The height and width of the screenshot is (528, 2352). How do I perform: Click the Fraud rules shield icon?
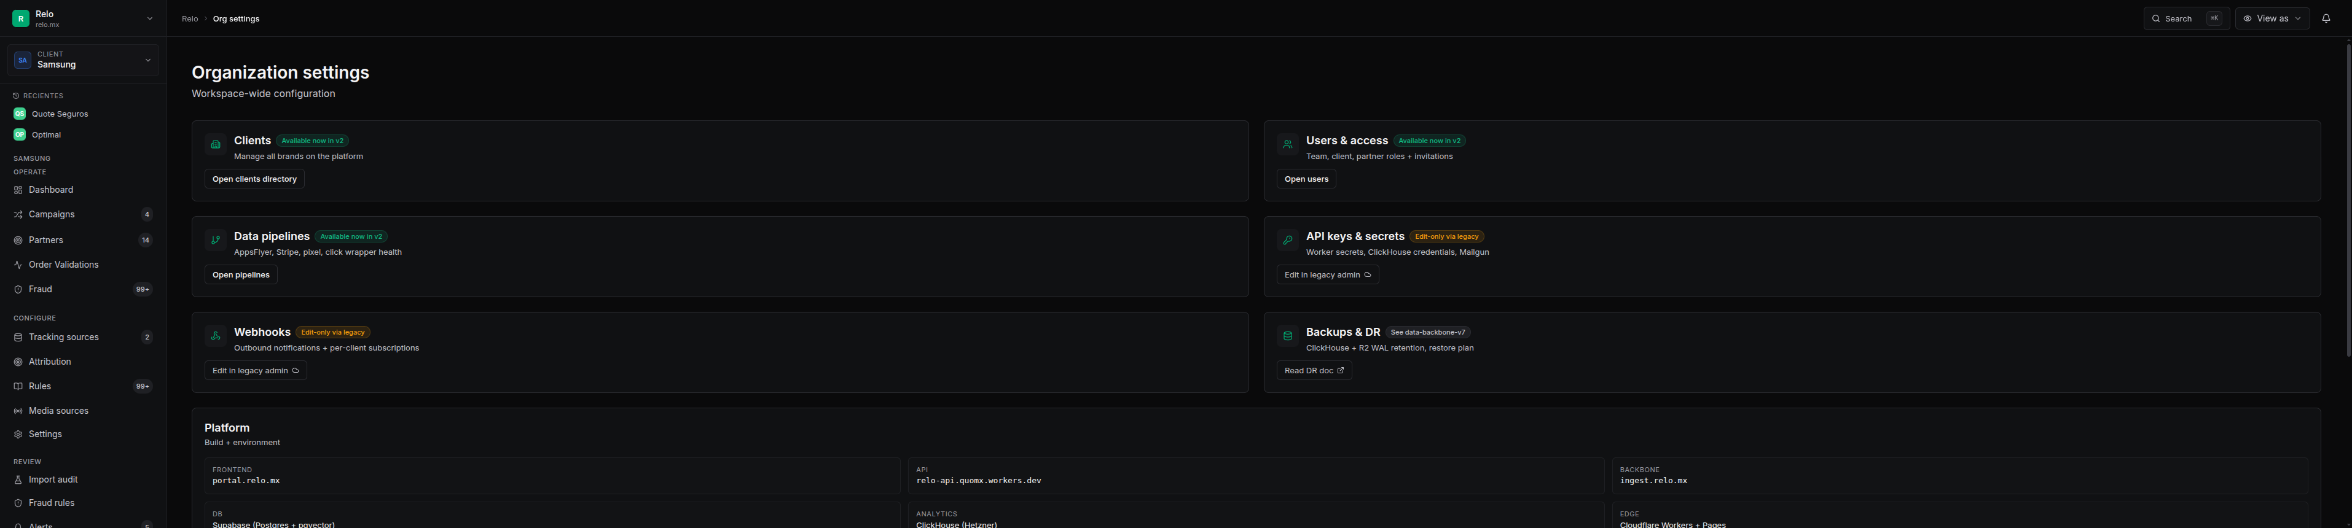[17, 503]
